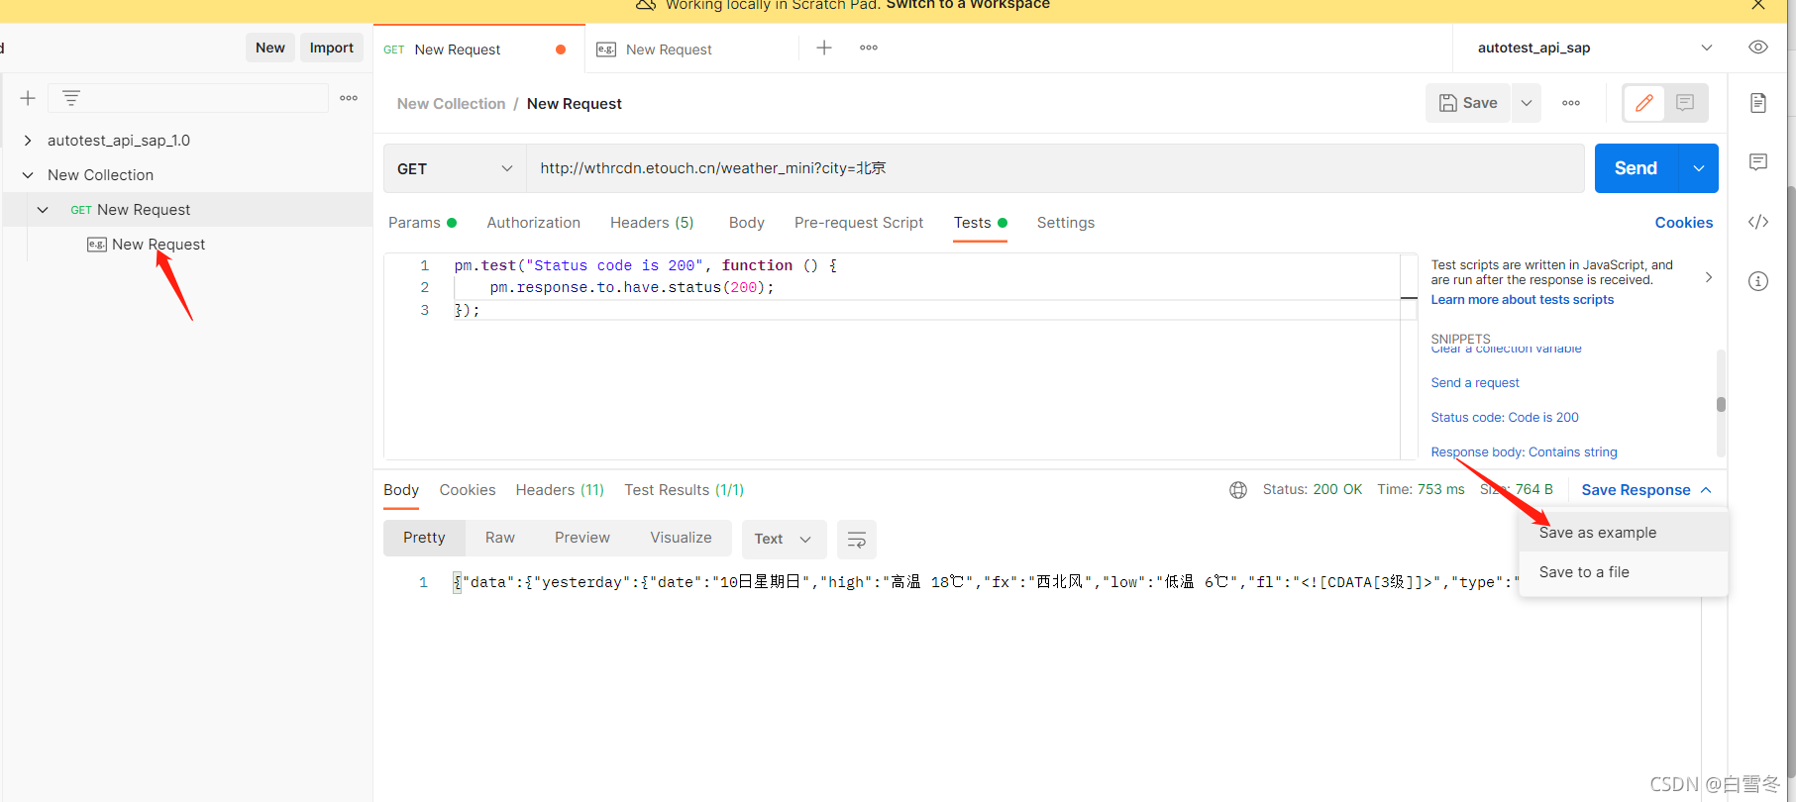
Task: Open the Pre-request Script tab
Action: 859,223
